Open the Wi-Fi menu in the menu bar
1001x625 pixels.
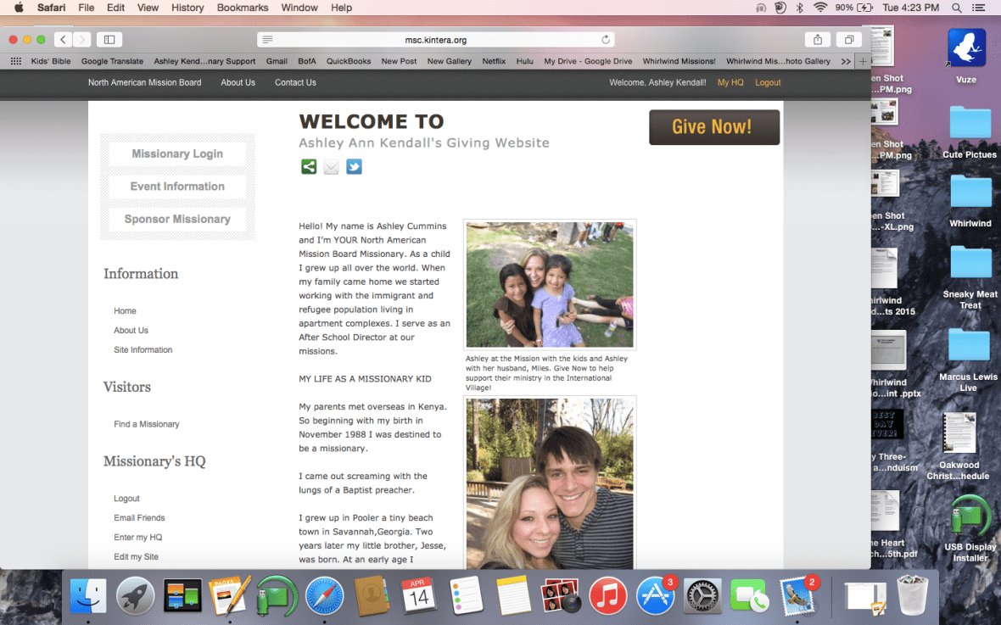point(820,8)
